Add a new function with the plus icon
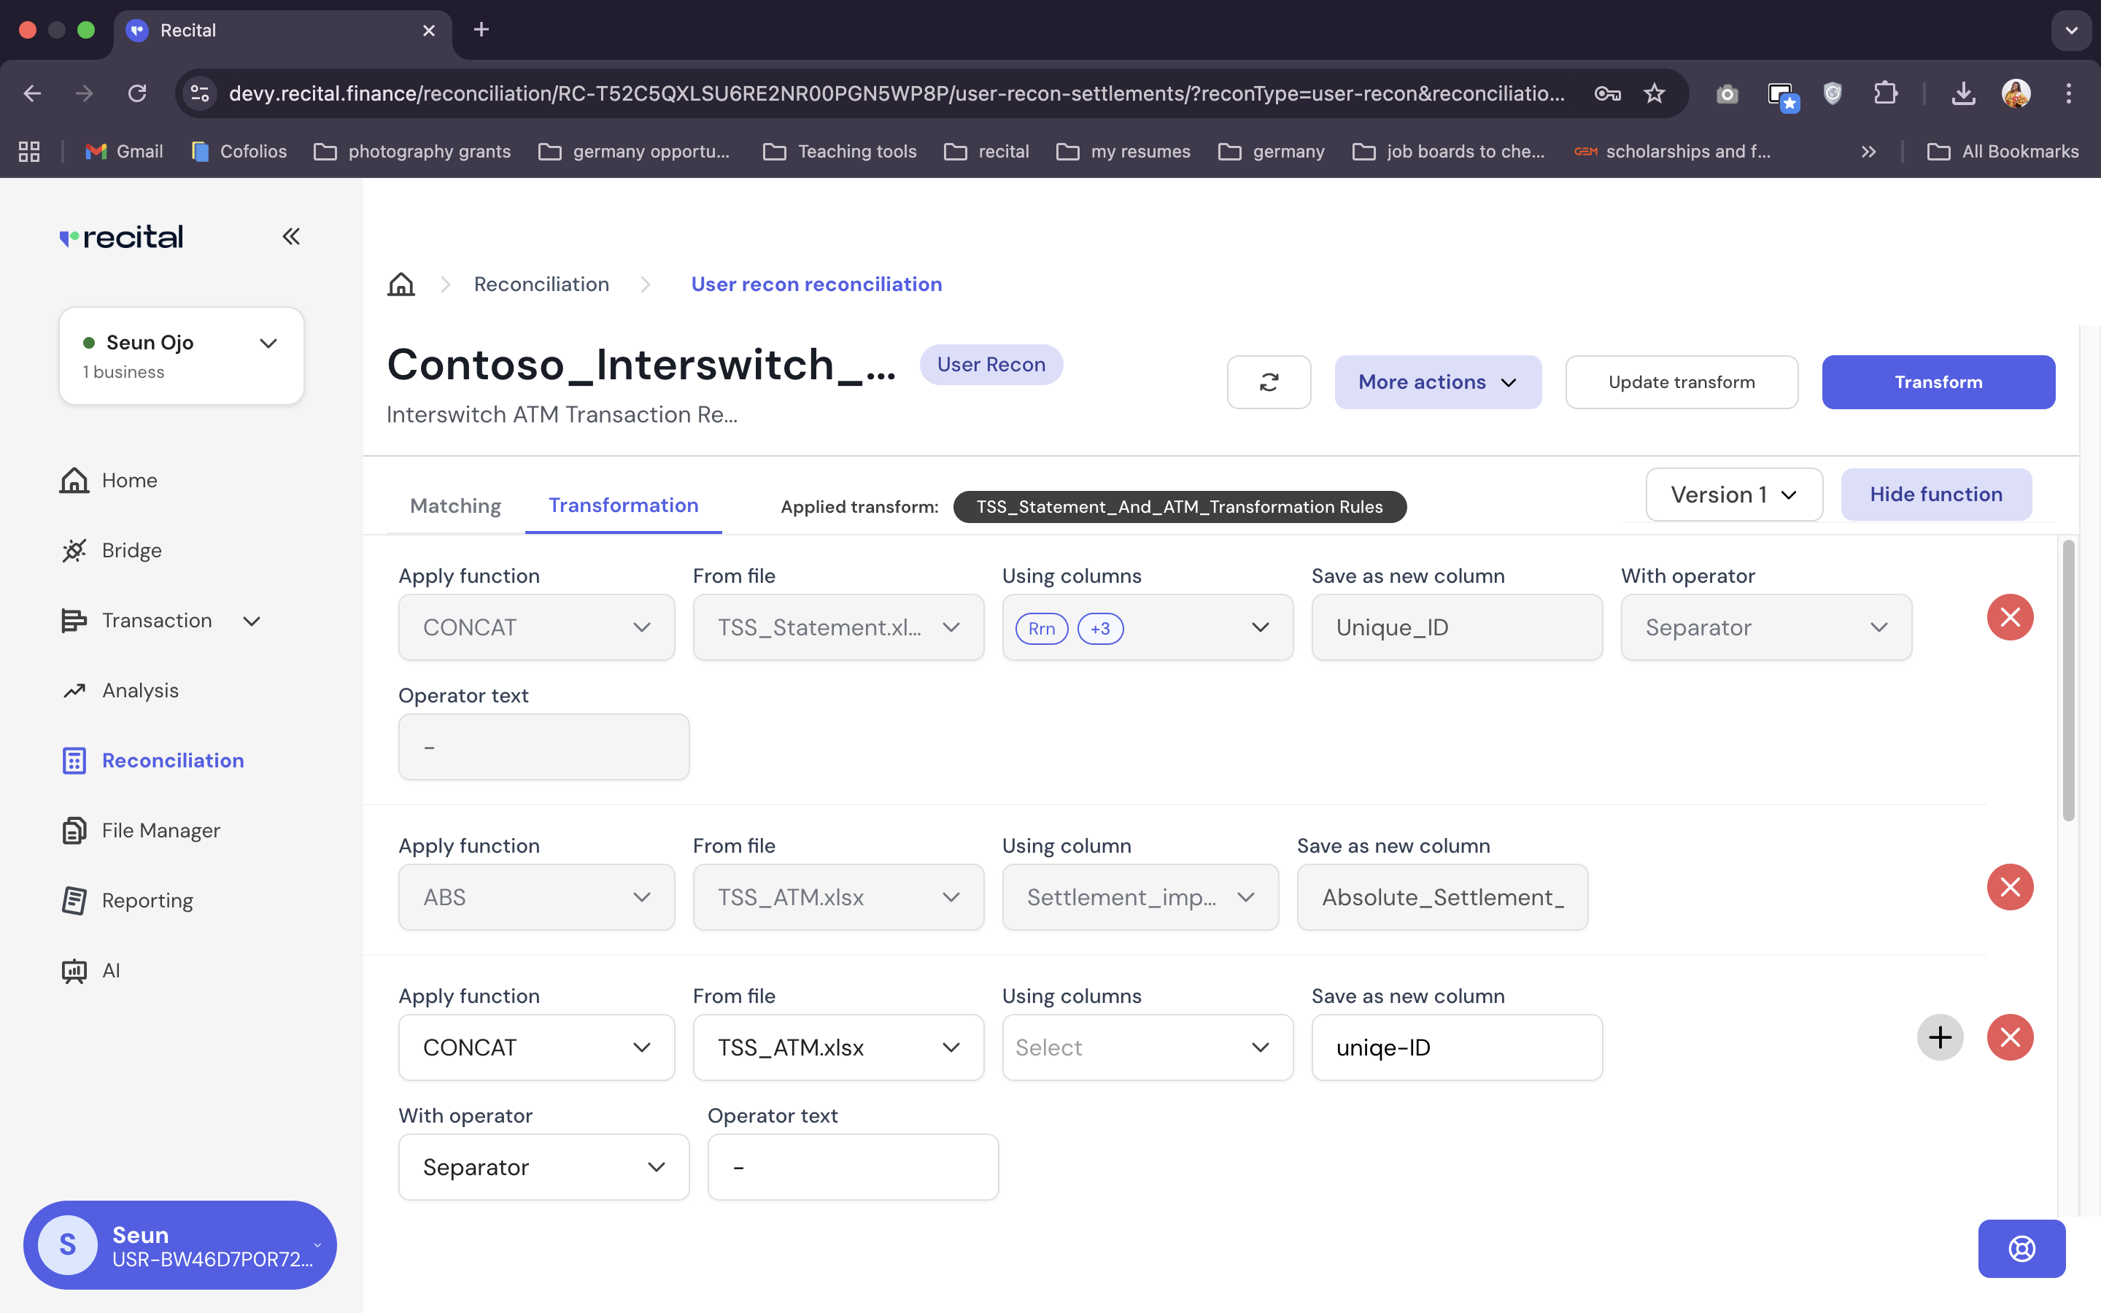 [1941, 1037]
